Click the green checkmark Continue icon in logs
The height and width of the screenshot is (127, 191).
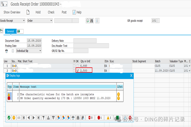tap(9, 118)
